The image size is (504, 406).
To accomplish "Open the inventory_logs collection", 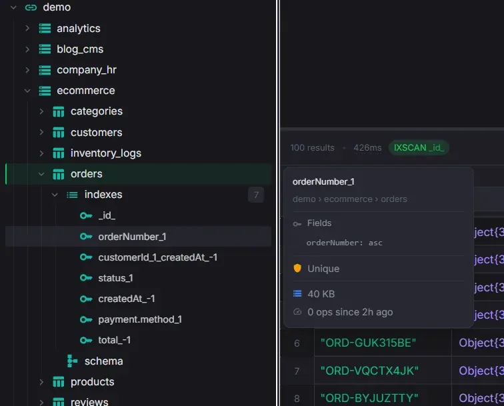I will point(105,153).
